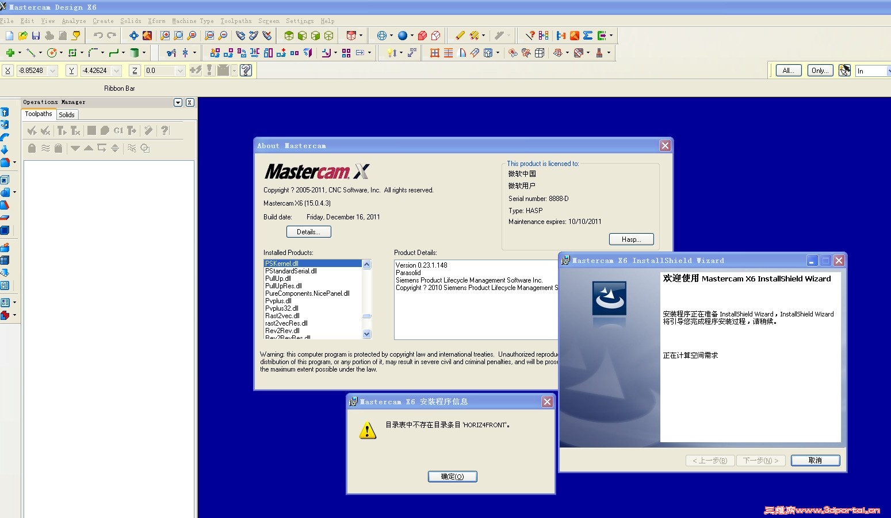Image resolution: width=891 pixels, height=518 pixels.
Task: Open a file with the folder icon
Action: (22, 36)
